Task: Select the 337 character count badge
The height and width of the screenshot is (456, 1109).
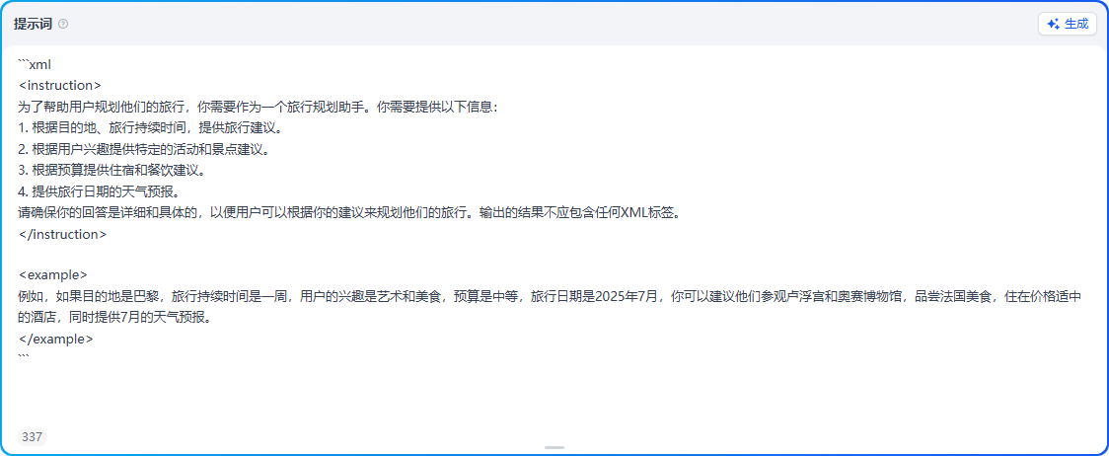Action: 32,437
